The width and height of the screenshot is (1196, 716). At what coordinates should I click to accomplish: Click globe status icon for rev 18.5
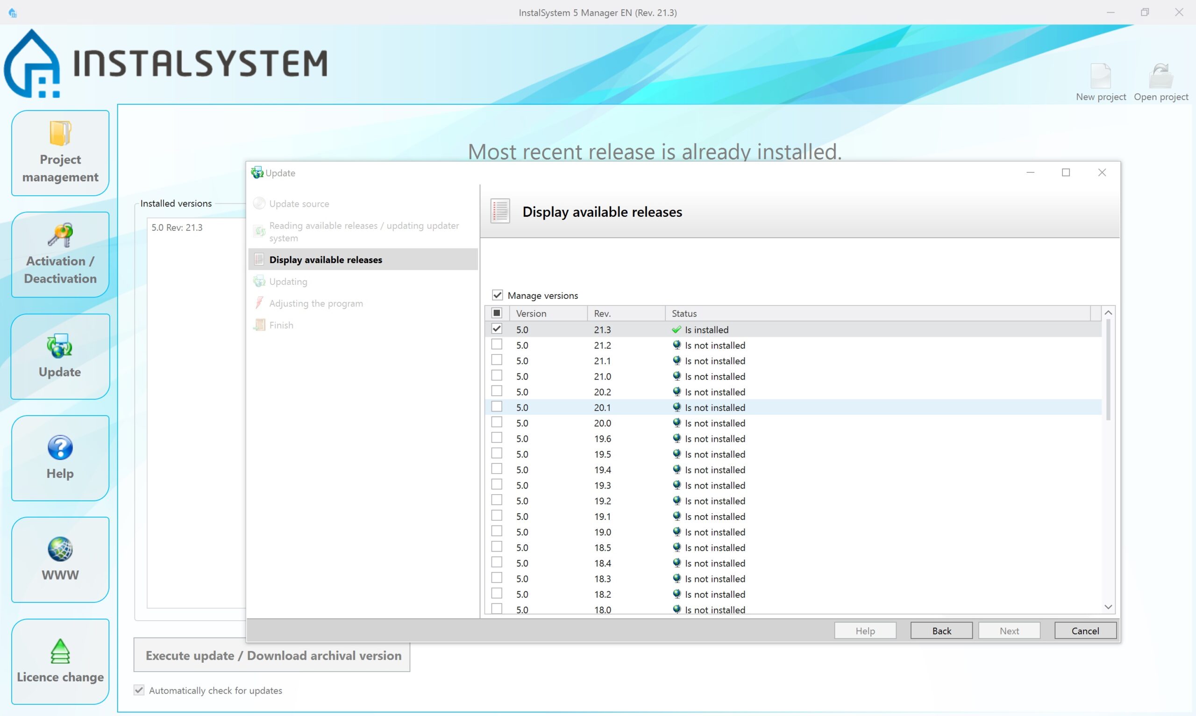coord(676,547)
